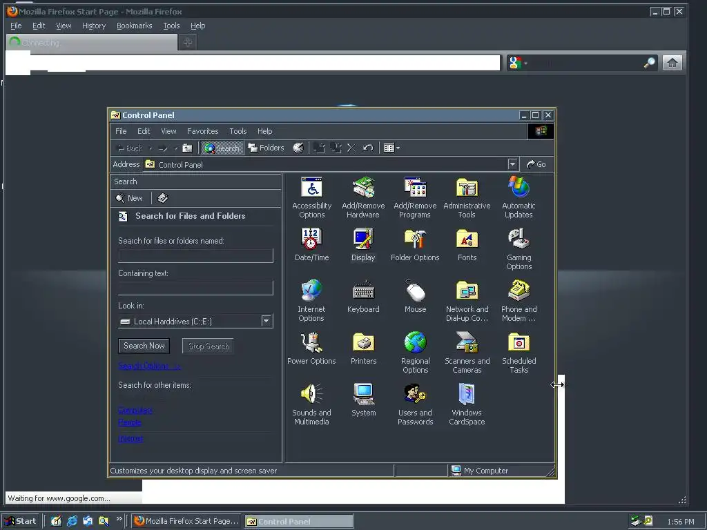Image resolution: width=707 pixels, height=530 pixels.
Task: Open Power Options applet
Action: tap(311, 349)
